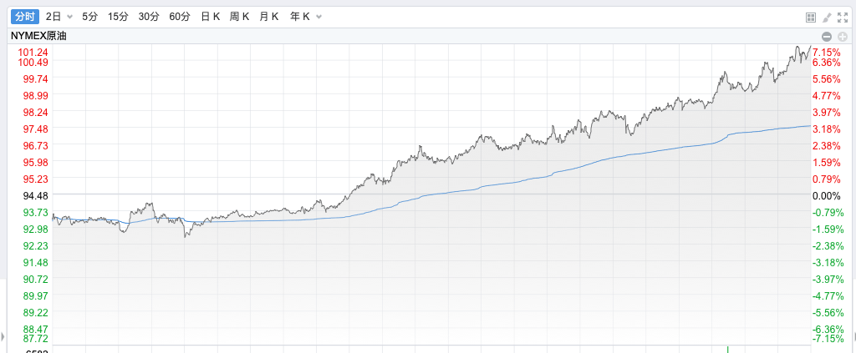Expand chart to fullscreen

(x=843, y=17)
